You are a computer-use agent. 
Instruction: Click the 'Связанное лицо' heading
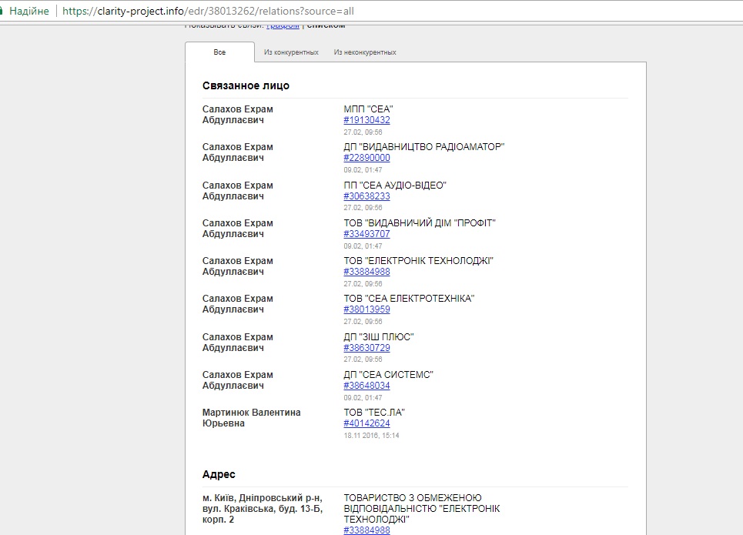point(246,85)
